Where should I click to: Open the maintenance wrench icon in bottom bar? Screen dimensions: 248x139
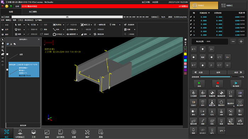(87, 133)
